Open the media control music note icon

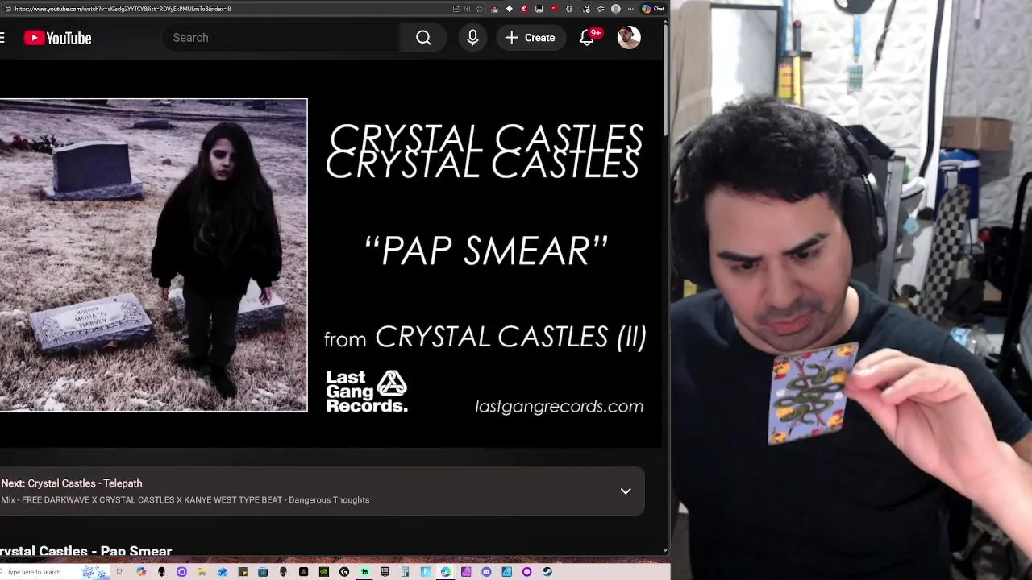(x=586, y=9)
